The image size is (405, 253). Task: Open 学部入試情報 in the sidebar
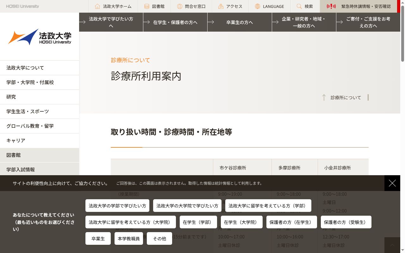tap(40, 169)
